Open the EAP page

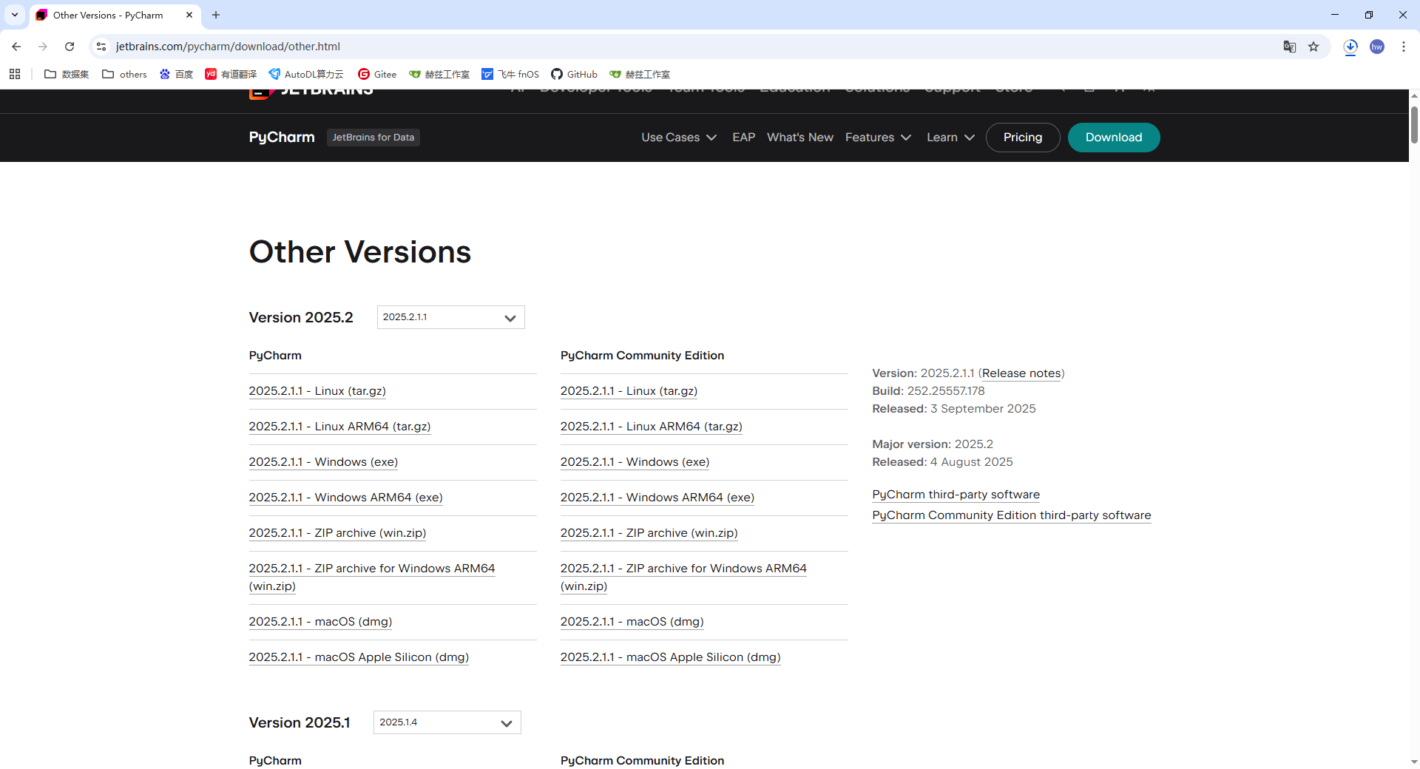[743, 138]
